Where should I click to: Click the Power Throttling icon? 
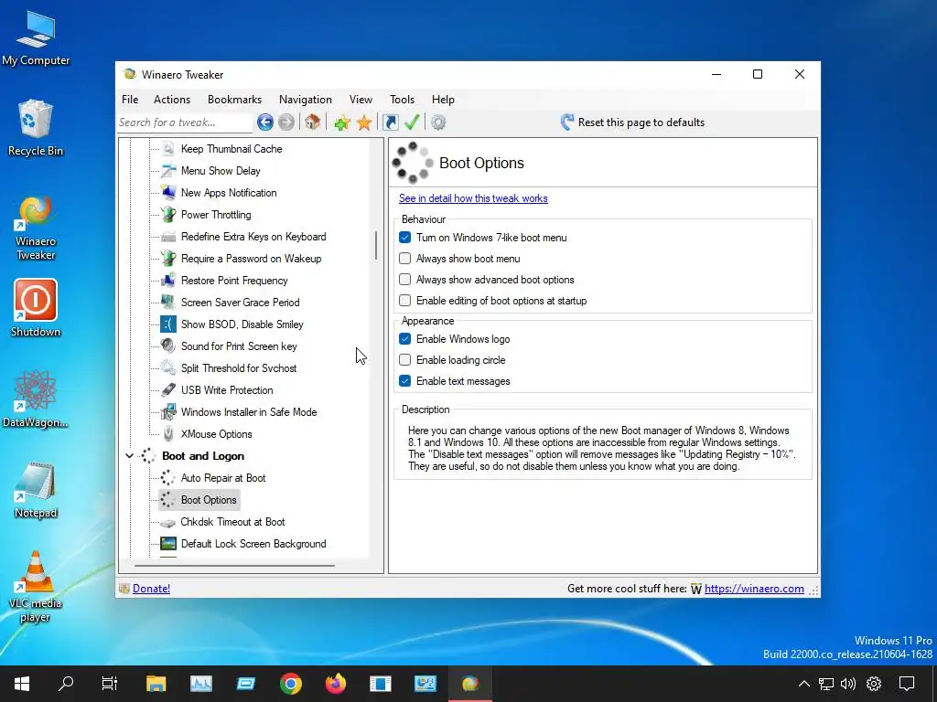[168, 214]
